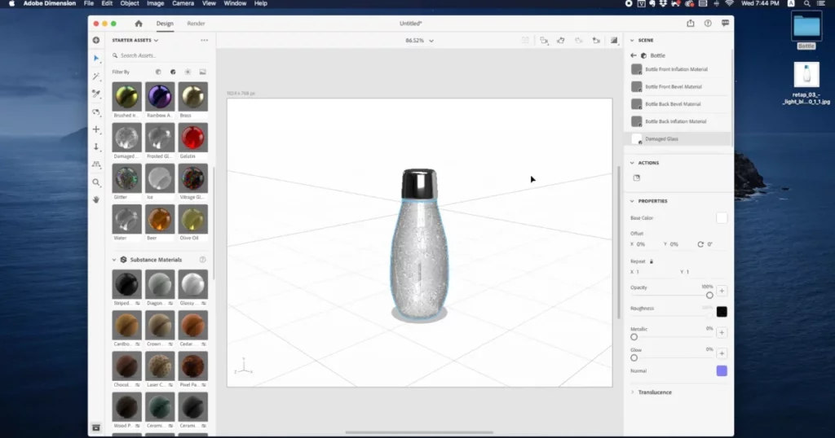This screenshot has width=835, height=438.
Task: Click the Search Assets field
Action: click(x=160, y=55)
